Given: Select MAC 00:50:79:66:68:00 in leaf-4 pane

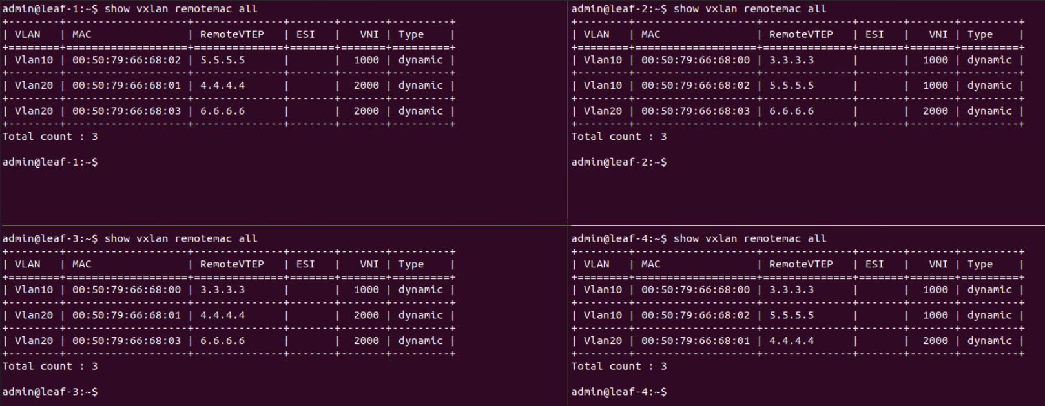Looking at the screenshot, I should point(696,290).
